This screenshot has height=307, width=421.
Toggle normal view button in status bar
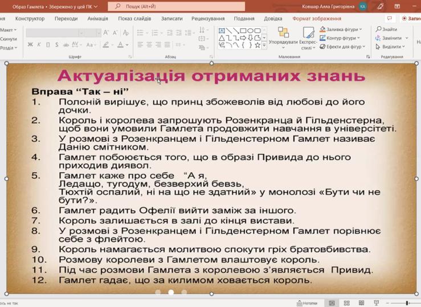(332, 303)
